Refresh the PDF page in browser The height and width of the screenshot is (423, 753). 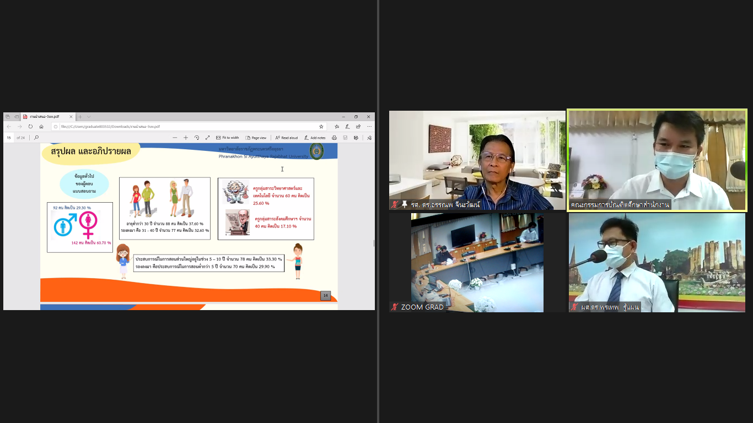point(30,127)
